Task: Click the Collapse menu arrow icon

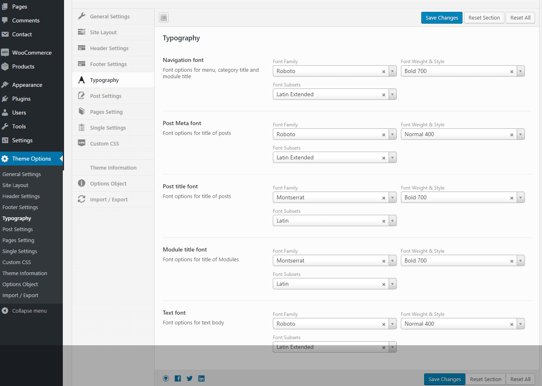Action: pos(5,311)
